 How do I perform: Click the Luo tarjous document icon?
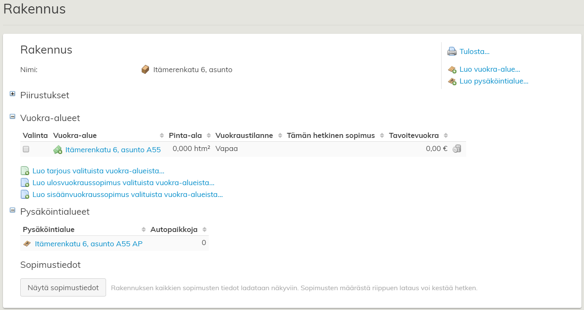[x=25, y=171]
